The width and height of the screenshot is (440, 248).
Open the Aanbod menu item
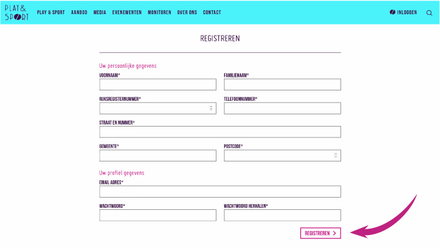click(79, 12)
